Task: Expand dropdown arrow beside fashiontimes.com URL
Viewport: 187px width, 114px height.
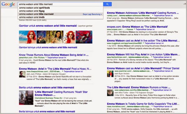Action: click(x=151, y=57)
